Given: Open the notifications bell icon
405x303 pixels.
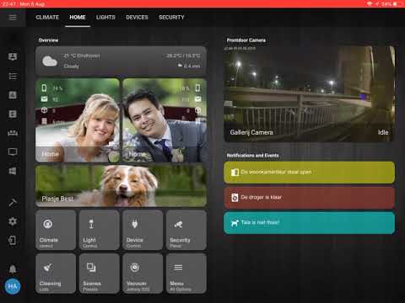Looking at the screenshot, I should pos(13,268).
